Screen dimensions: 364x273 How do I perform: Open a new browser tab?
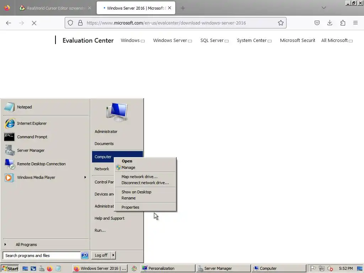click(183, 8)
